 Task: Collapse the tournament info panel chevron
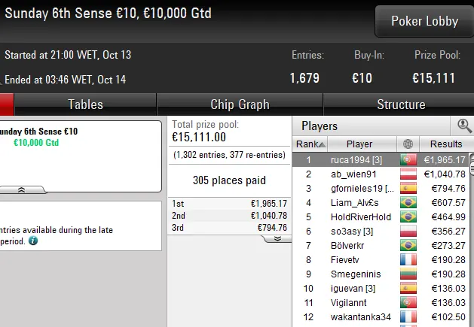tap(22, 190)
